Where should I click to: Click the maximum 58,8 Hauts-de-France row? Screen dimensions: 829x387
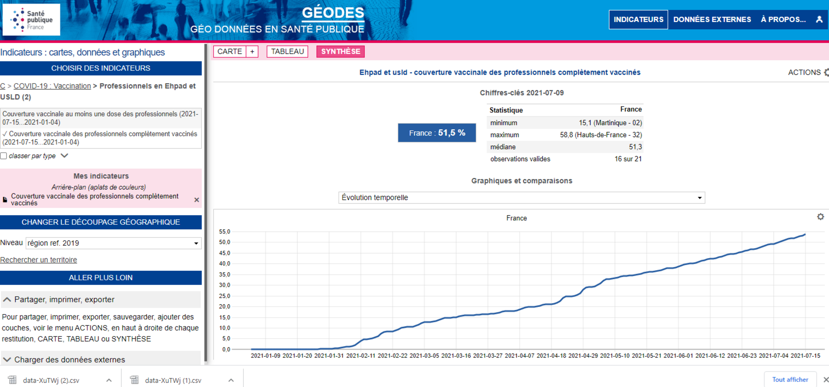[565, 135]
